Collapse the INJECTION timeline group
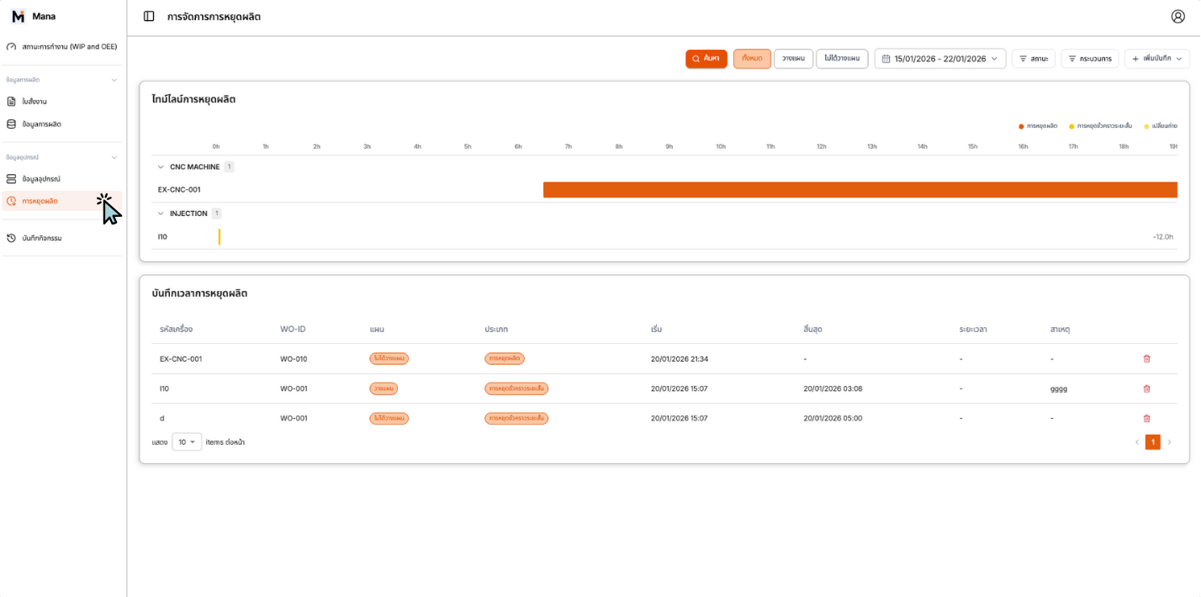 click(x=161, y=214)
